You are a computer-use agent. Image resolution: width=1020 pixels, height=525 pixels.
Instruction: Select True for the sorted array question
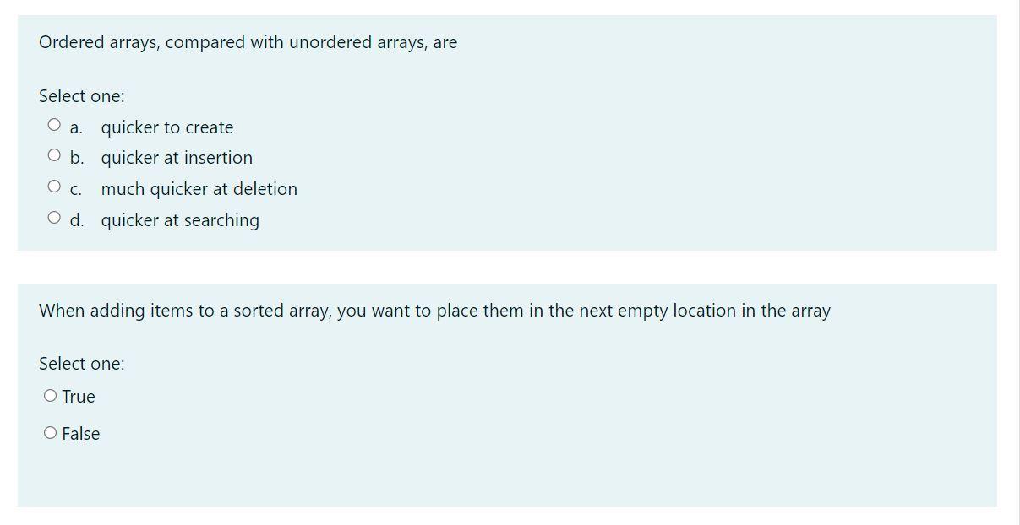pos(50,393)
